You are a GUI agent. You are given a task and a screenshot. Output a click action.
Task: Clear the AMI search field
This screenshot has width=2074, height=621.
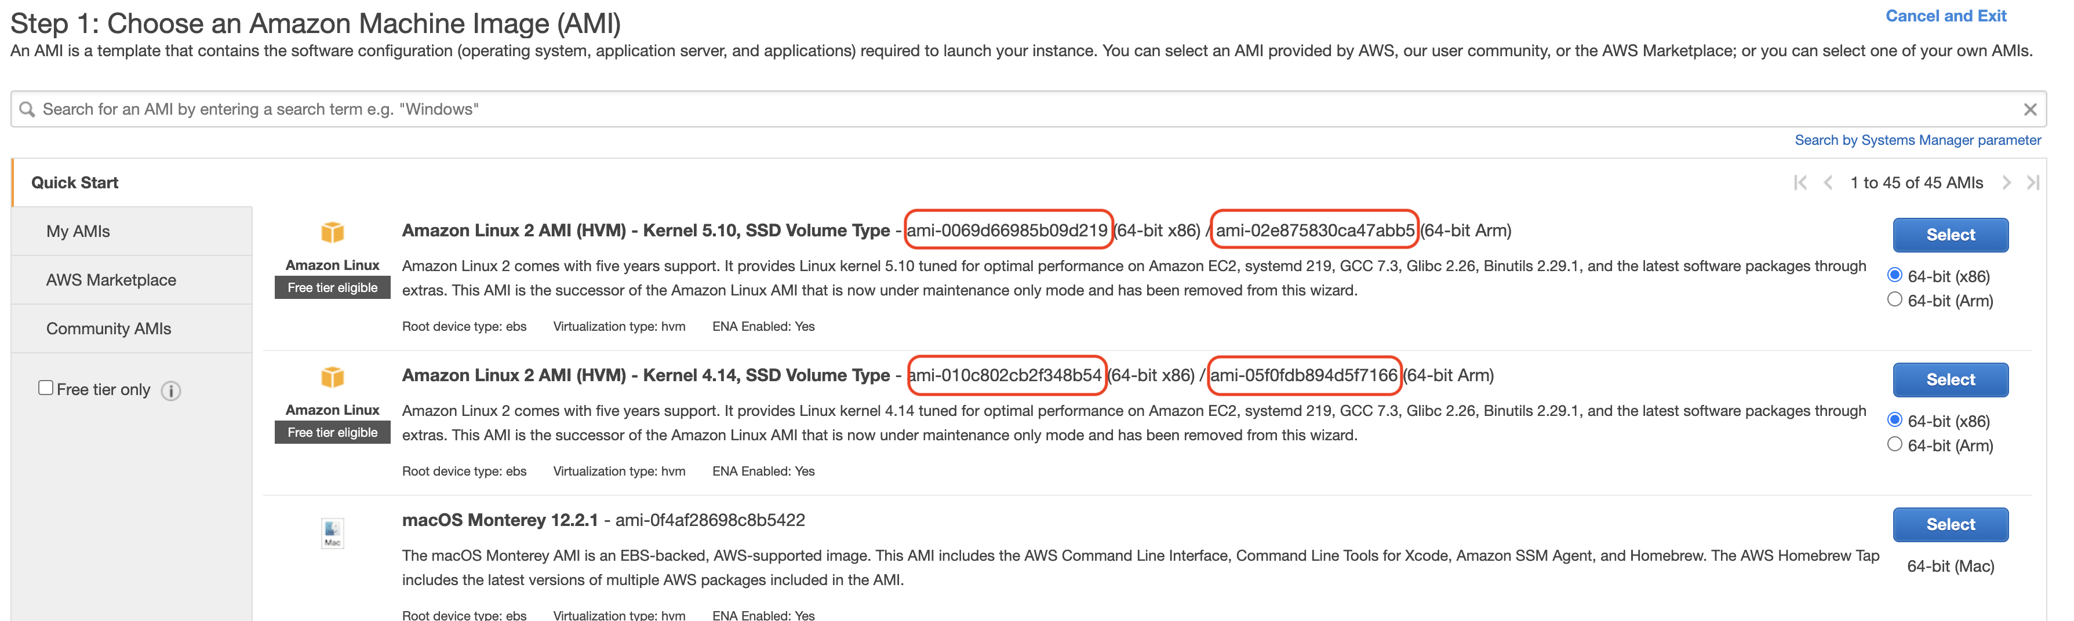[x=2030, y=109]
